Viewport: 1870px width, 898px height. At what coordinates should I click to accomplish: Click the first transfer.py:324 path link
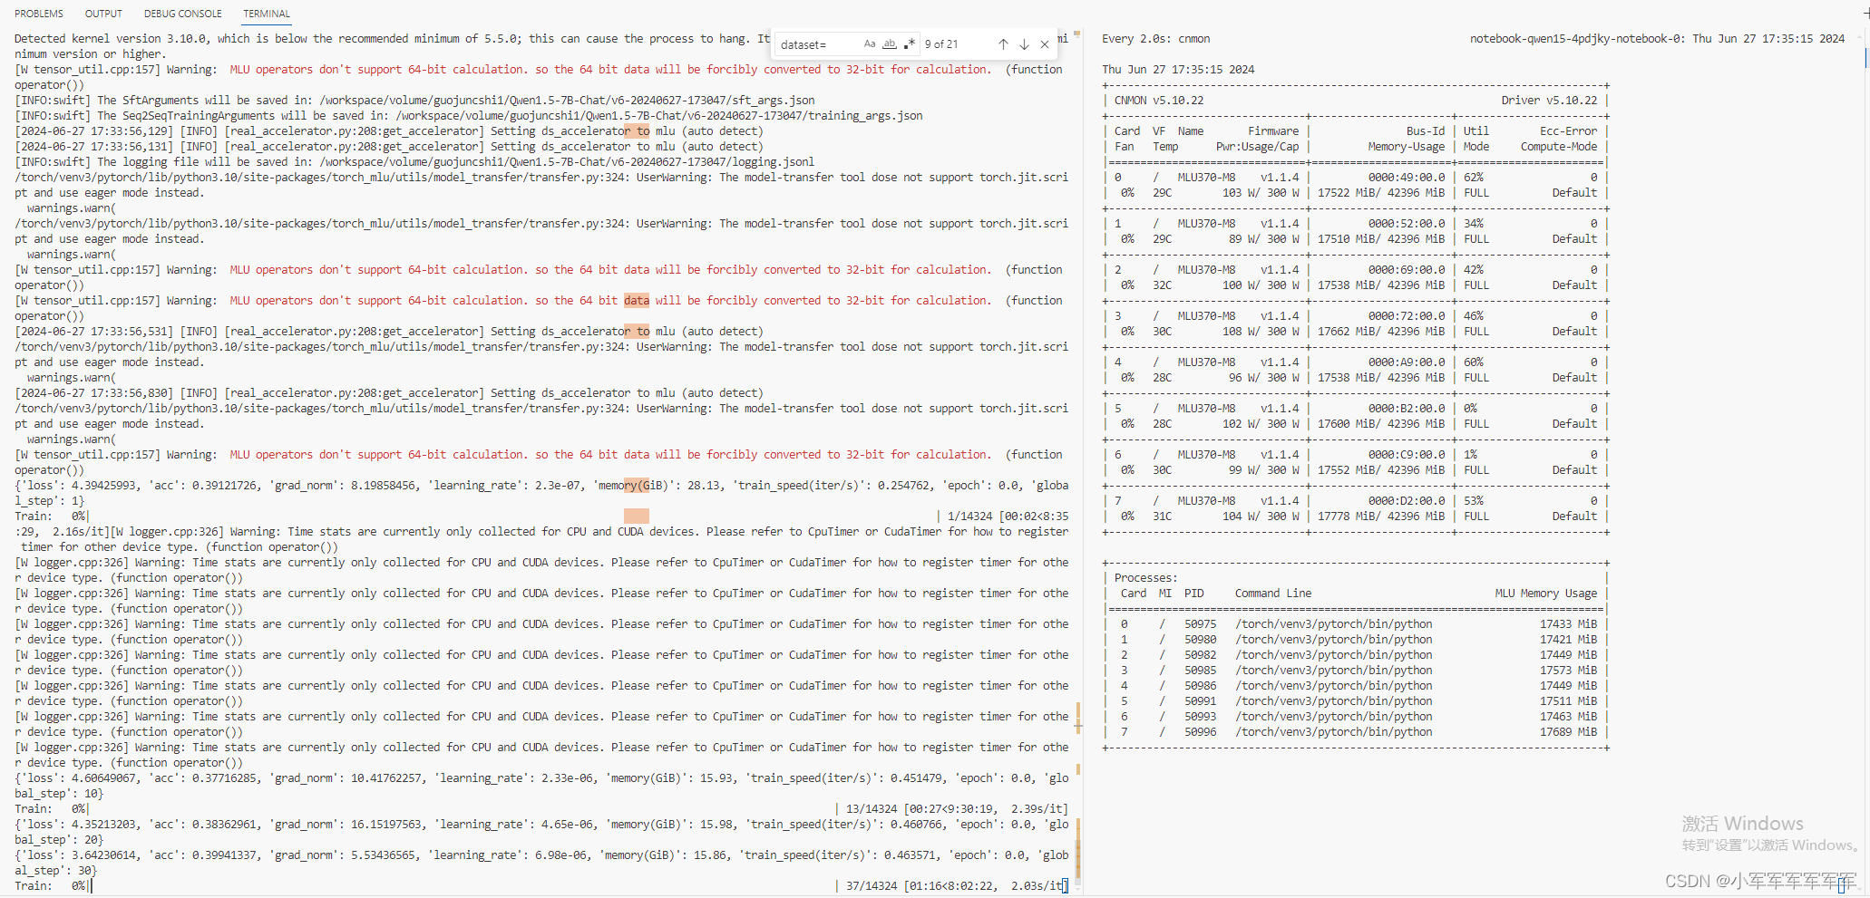coord(320,177)
